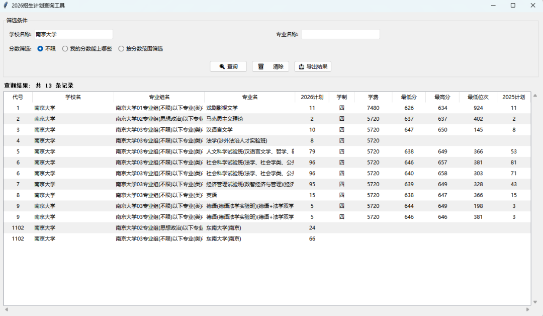Click the 社会科学试验班 row with lowest score 640
The image size is (543, 316).
click(267, 173)
